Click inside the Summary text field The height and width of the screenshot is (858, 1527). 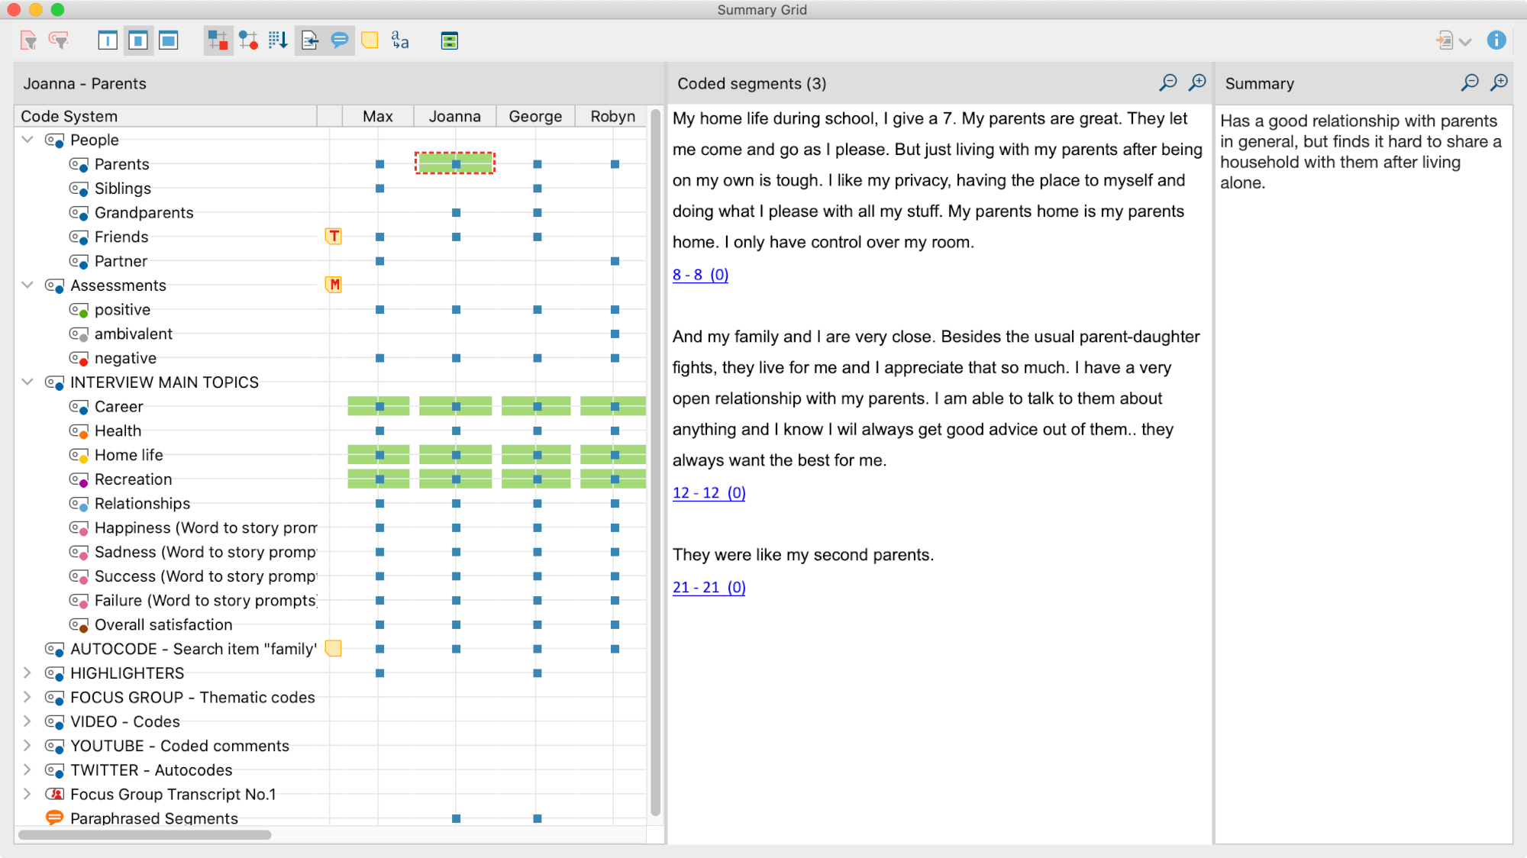click(x=1364, y=473)
